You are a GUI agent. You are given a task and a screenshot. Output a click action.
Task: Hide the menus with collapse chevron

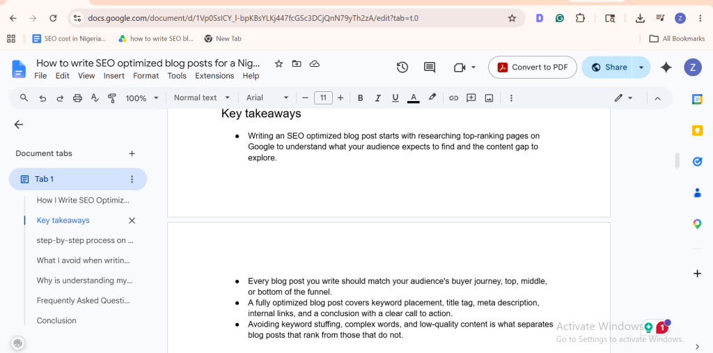[x=657, y=97]
